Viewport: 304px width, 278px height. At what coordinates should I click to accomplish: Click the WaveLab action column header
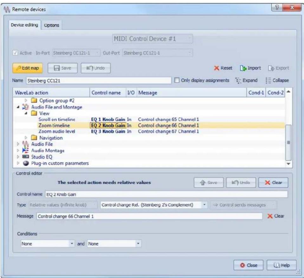(51, 93)
